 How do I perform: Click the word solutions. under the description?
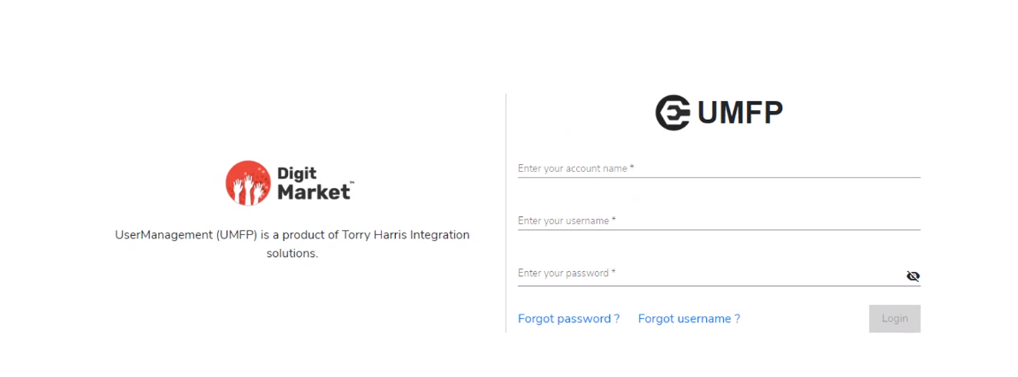coord(292,254)
